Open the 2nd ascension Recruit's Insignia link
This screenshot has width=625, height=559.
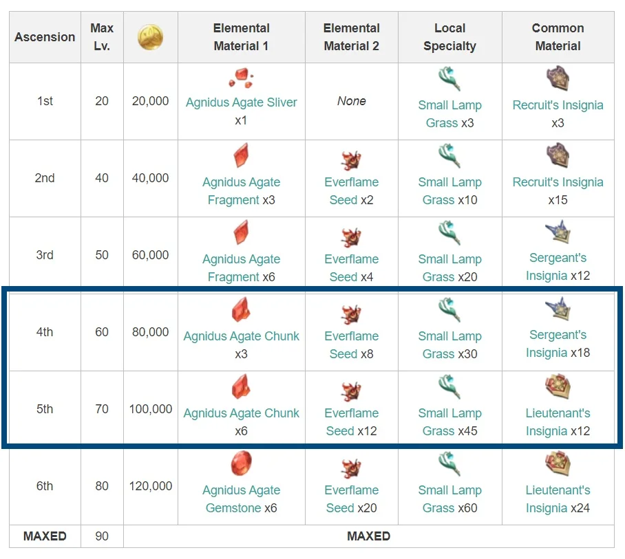(558, 182)
